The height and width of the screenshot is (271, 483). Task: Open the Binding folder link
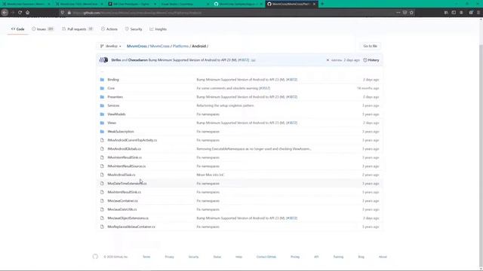[113, 80]
